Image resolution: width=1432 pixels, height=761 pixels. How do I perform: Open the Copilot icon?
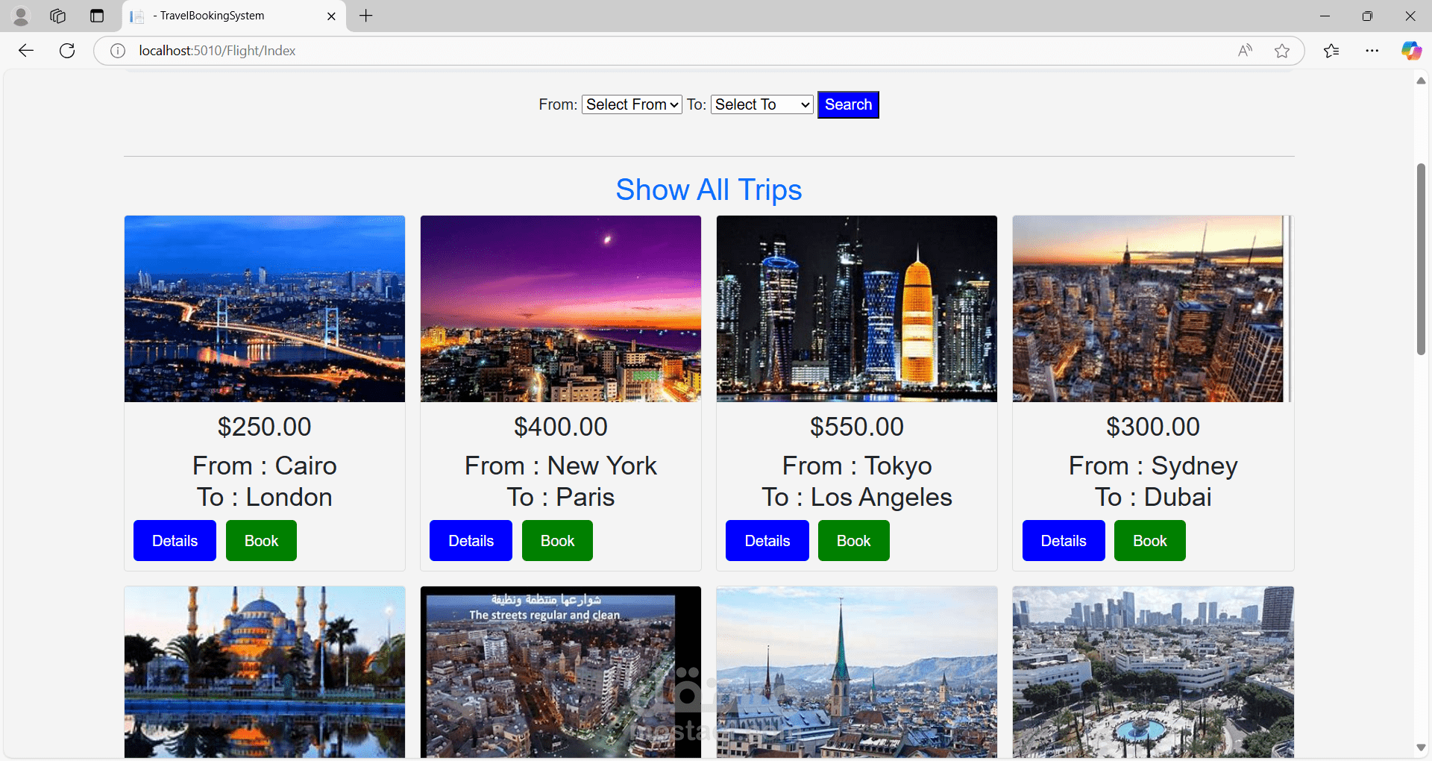(1411, 51)
